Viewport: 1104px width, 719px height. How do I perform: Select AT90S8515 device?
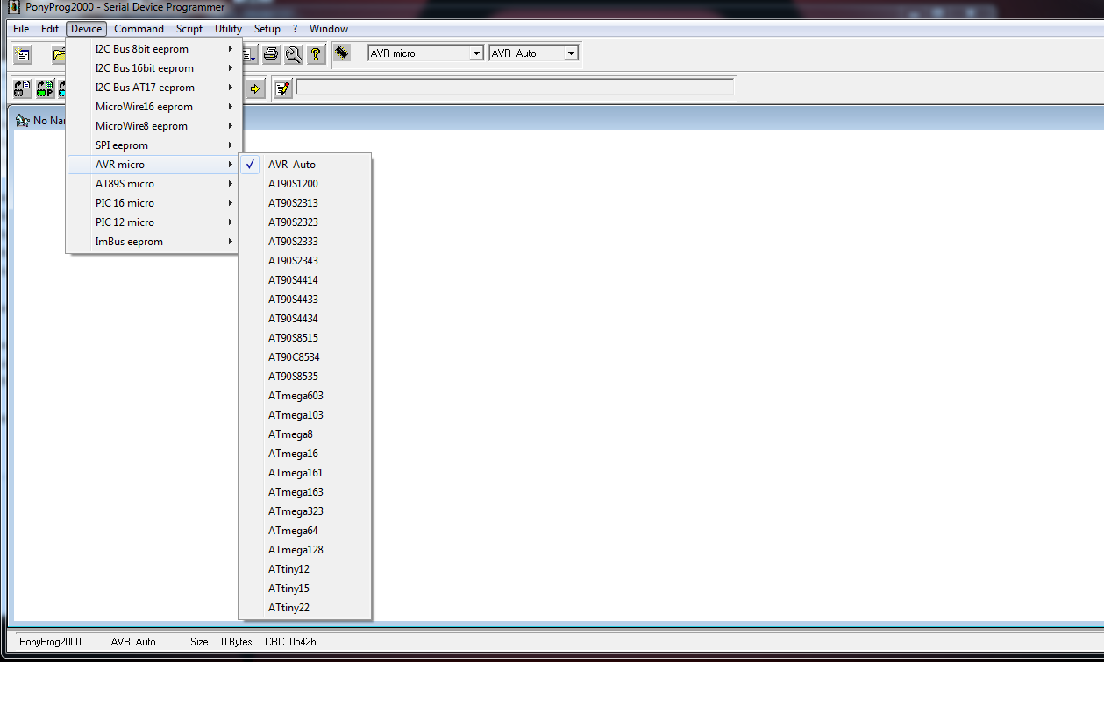coord(305,338)
